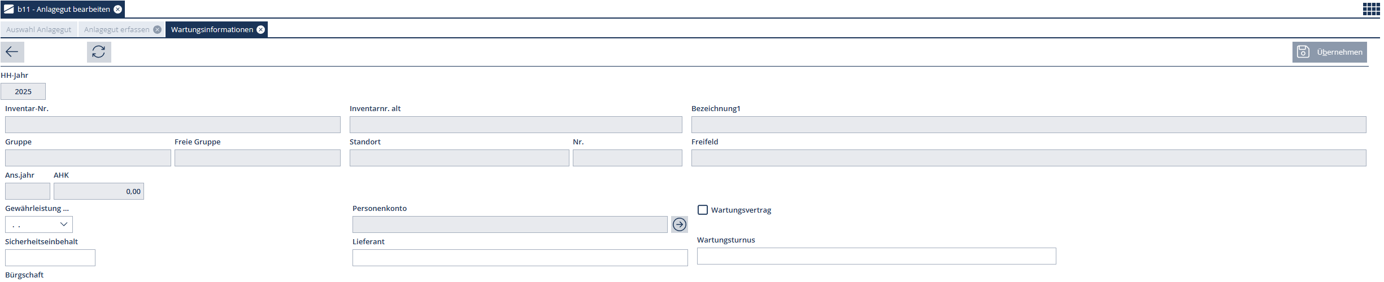Click the refresh icon in toolbar

click(x=99, y=52)
